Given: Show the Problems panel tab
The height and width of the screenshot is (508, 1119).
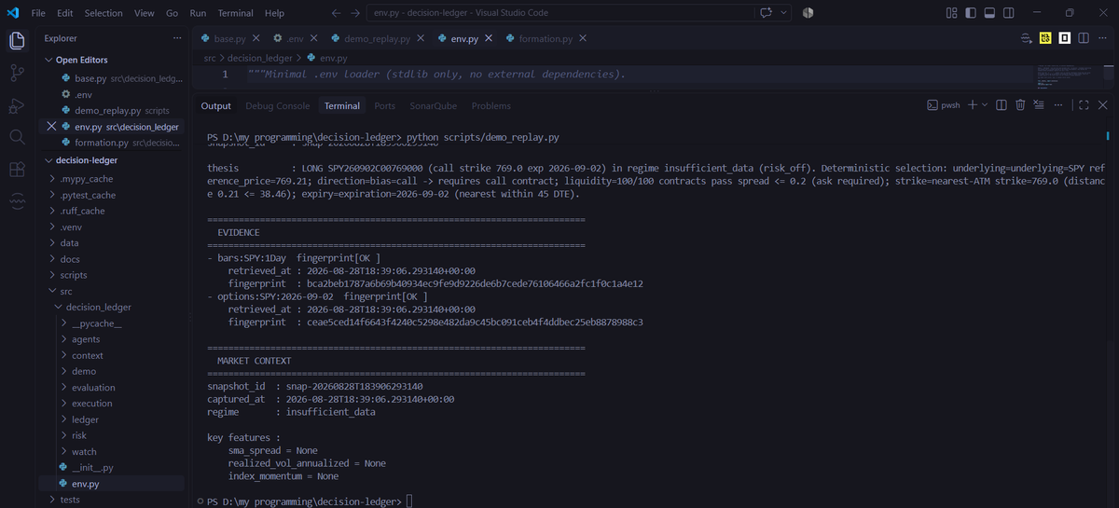Looking at the screenshot, I should pyautogui.click(x=490, y=106).
